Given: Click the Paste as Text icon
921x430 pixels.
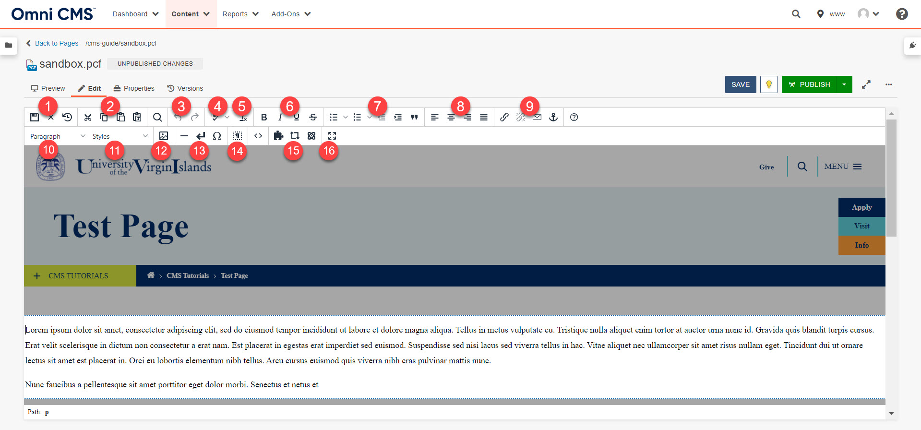Looking at the screenshot, I should coord(137,117).
